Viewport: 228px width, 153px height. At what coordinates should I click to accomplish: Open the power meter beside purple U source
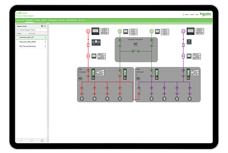tap(191, 31)
